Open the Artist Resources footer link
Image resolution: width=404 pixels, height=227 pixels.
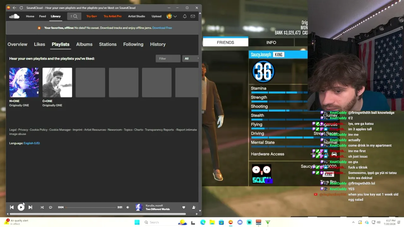click(95, 130)
